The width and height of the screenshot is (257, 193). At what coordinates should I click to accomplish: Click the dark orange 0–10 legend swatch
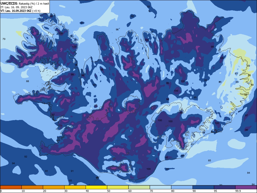(11, 187)
